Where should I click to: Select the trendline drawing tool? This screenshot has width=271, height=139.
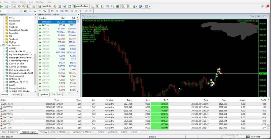[20, 11]
